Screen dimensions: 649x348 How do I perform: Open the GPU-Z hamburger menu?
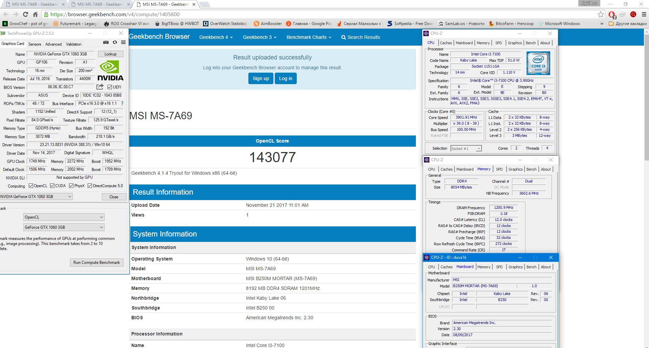[x=123, y=42]
